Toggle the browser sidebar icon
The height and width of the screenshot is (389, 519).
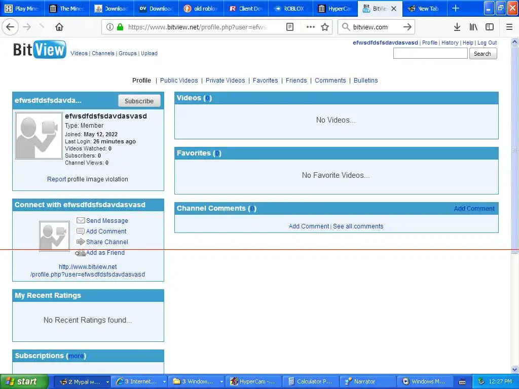tap(490, 27)
